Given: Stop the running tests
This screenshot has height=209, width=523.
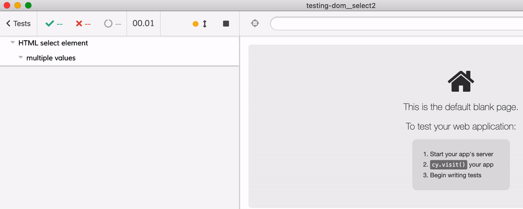Looking at the screenshot, I should 226,24.
